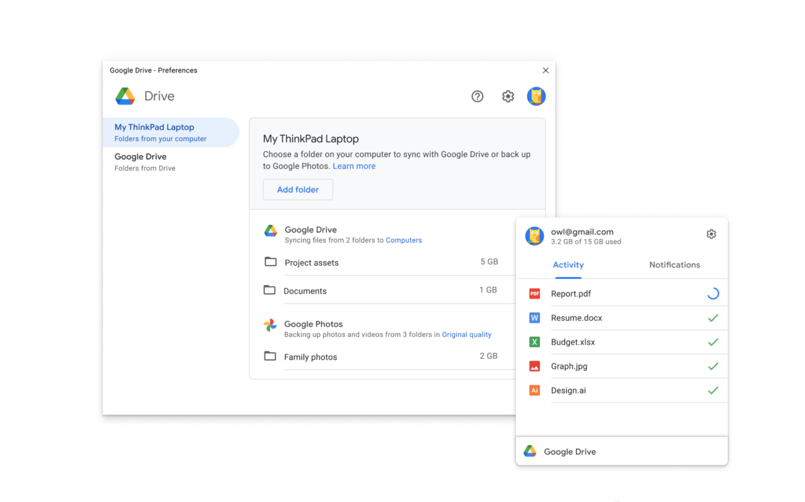Open settings gear next to owl@gmail.com

click(711, 234)
